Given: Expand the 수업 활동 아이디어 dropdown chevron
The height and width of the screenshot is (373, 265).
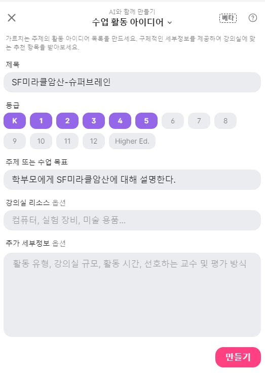Looking at the screenshot, I should pos(170,23).
